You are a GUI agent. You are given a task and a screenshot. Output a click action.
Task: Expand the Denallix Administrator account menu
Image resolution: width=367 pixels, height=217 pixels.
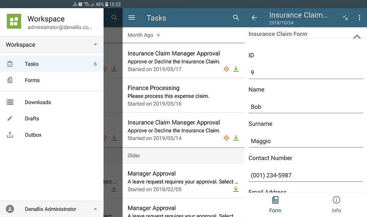pyautogui.click(x=95, y=209)
